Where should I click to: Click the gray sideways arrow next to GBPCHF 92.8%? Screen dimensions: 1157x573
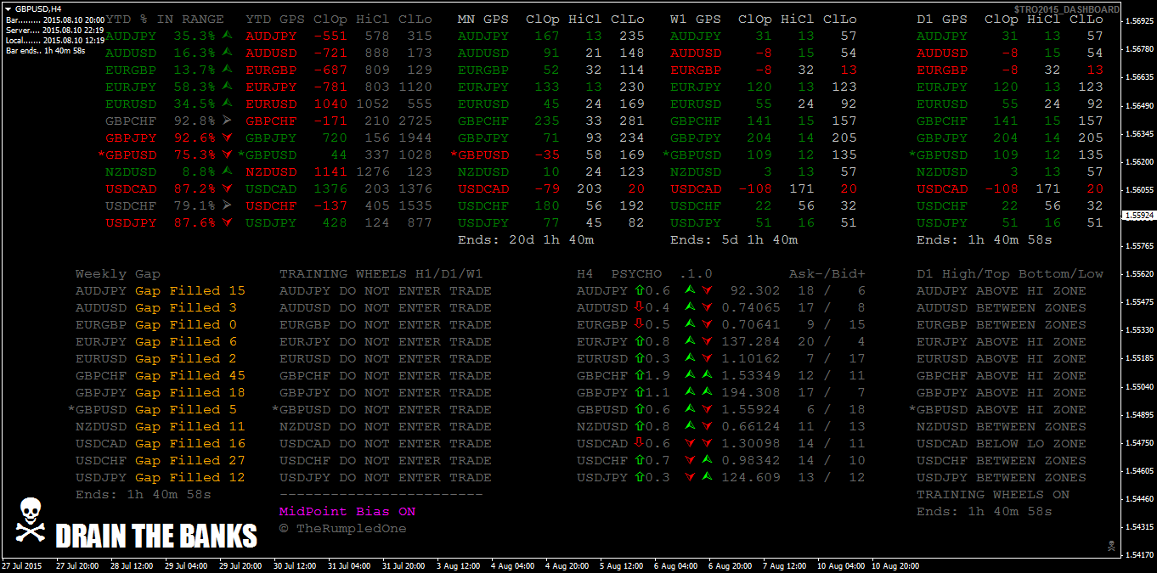[227, 121]
